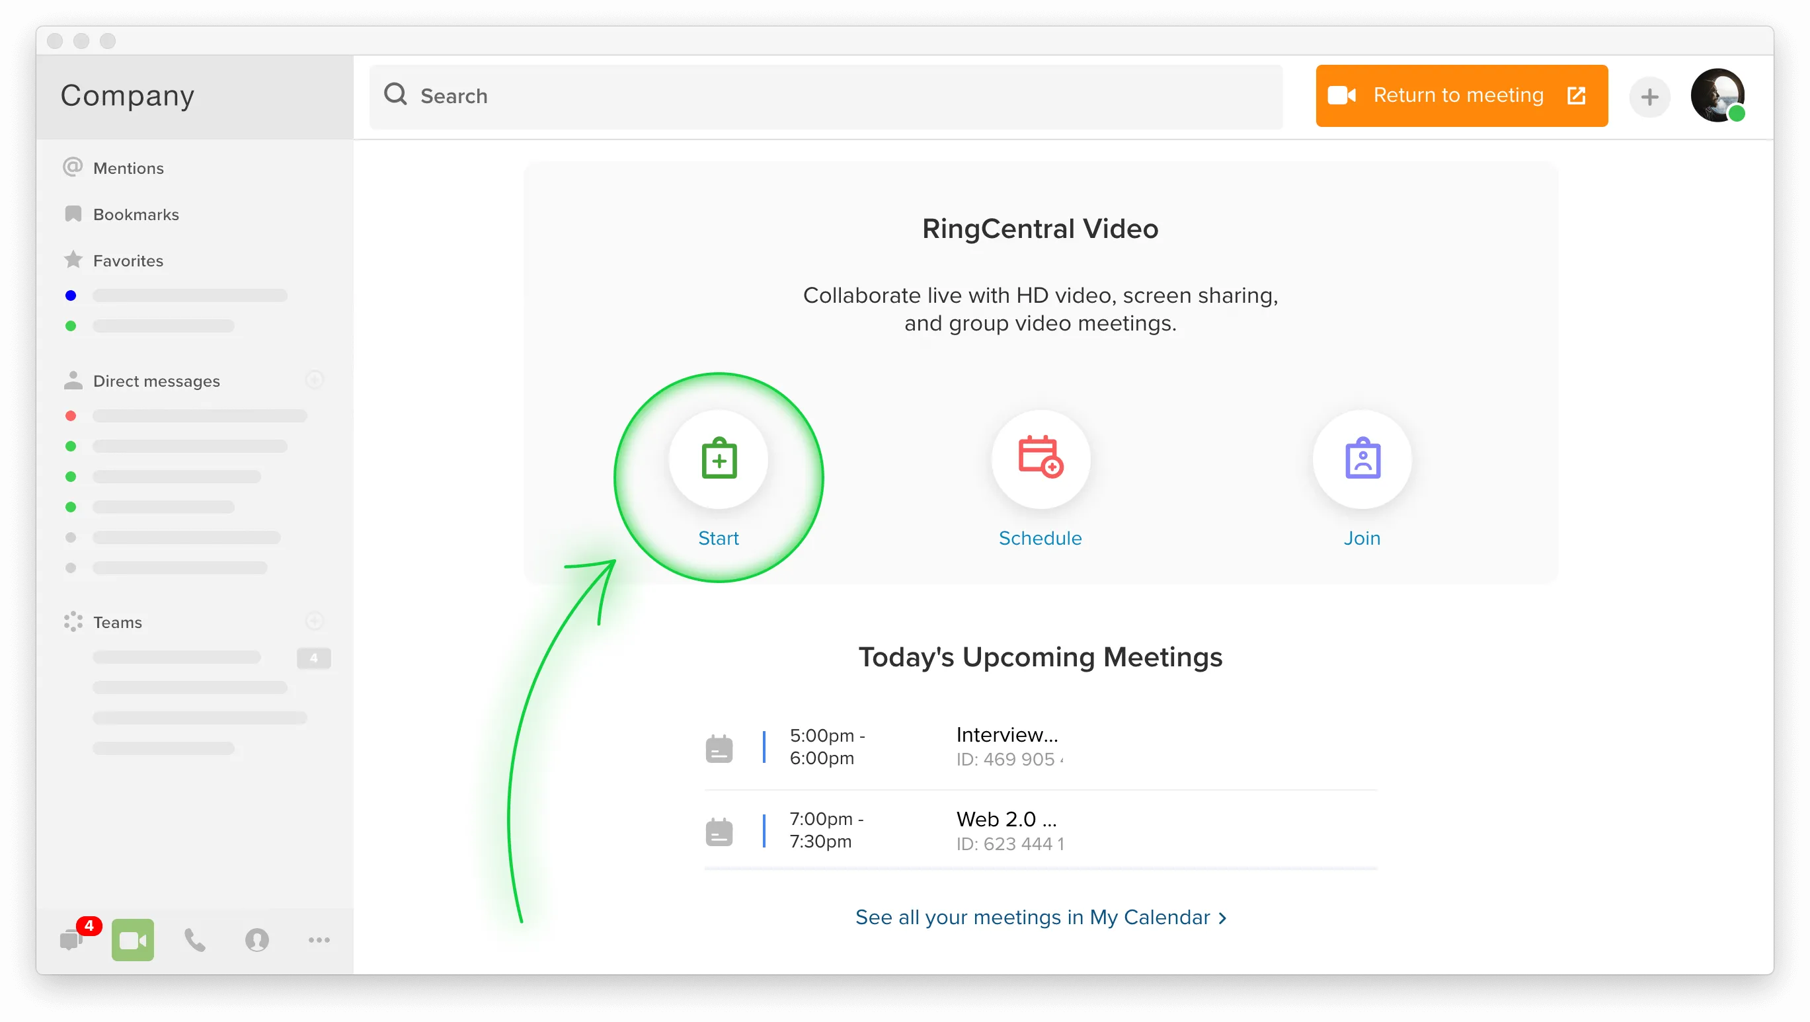Click Return to meeting button
This screenshot has height=1022, width=1810.
point(1461,96)
